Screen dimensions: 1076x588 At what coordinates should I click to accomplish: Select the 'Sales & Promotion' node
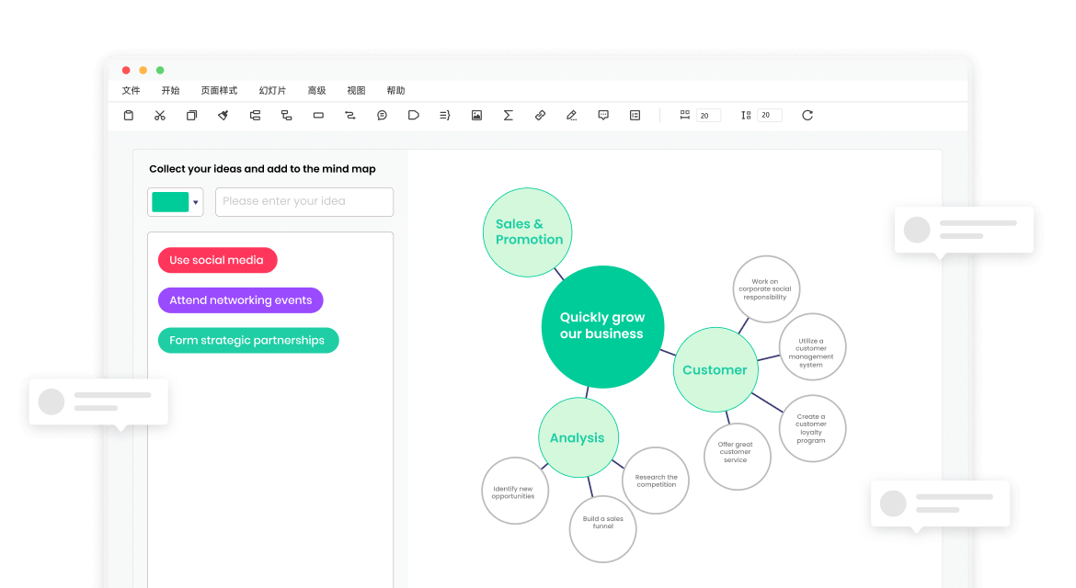[x=527, y=232]
